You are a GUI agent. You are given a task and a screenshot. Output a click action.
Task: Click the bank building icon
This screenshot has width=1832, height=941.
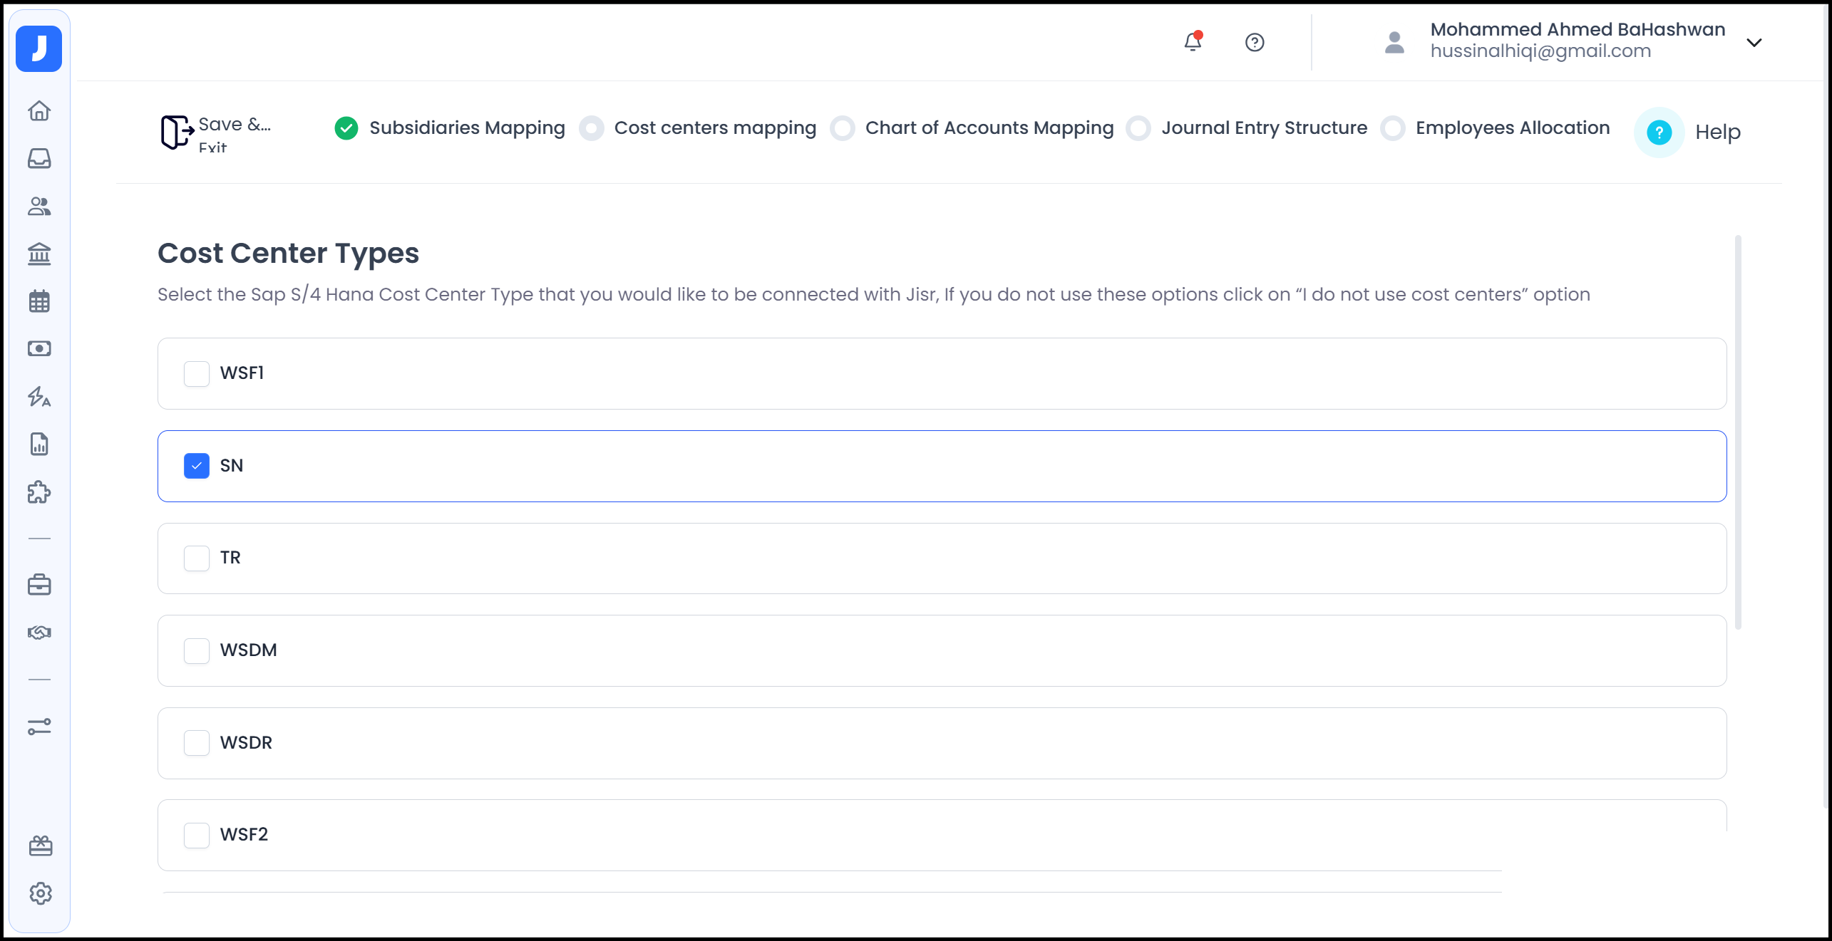click(x=39, y=254)
